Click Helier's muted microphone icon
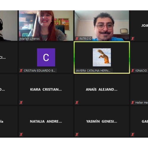This screenshot has height=148, width=148. (133, 102)
